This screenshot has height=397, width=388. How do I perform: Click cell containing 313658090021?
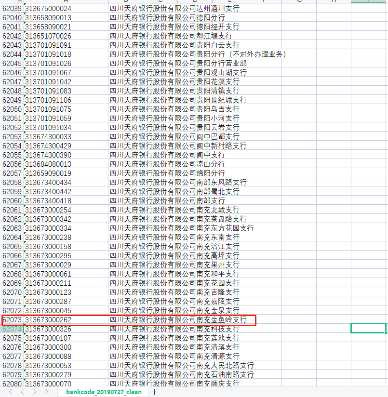tap(66, 27)
